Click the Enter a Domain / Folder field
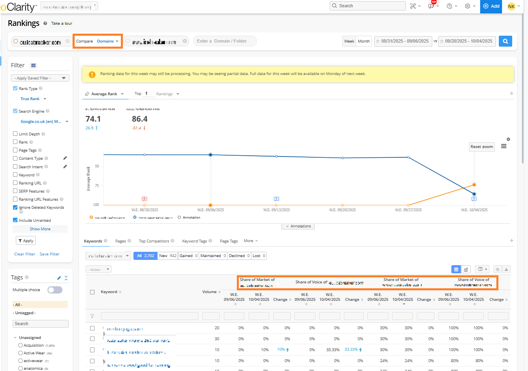 coord(225,41)
